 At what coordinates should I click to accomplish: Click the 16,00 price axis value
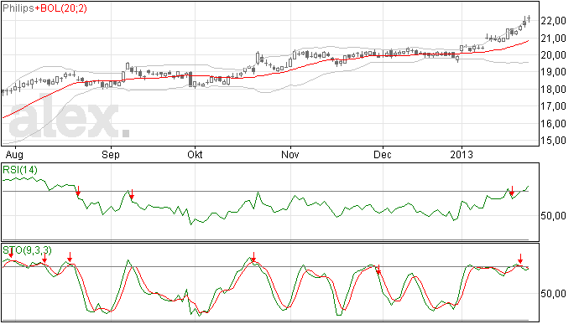pos(553,123)
